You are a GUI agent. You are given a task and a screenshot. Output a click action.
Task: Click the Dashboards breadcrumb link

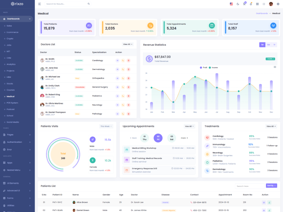tap(261, 13)
